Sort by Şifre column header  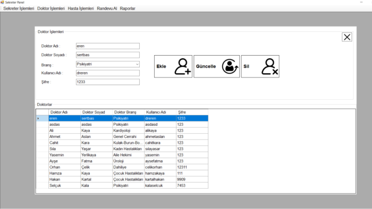[192, 112]
